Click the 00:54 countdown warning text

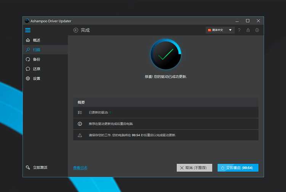132,135
